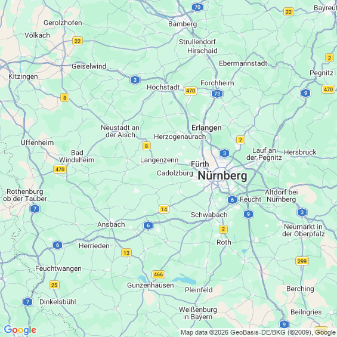
Task: Select the Ansbach town label
Action: click(x=111, y=224)
